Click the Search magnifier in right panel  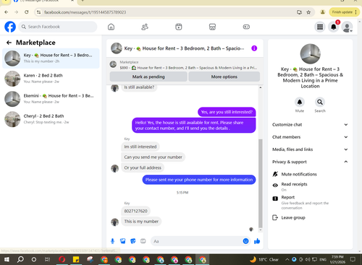(x=320, y=102)
